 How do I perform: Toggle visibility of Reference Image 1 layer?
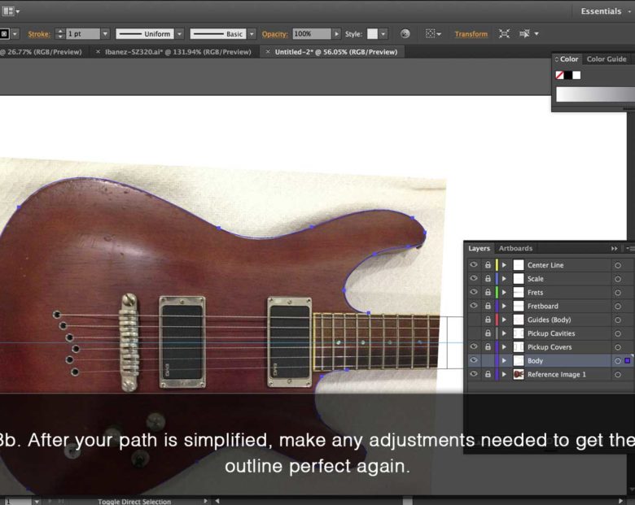(x=474, y=375)
